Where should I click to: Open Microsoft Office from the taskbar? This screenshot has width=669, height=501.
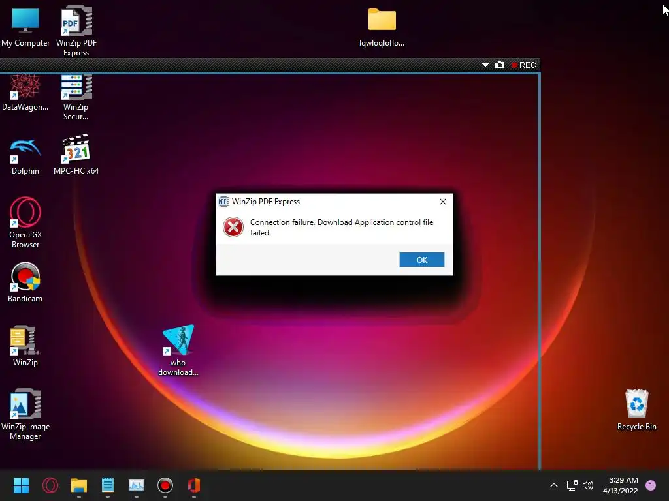(x=194, y=485)
